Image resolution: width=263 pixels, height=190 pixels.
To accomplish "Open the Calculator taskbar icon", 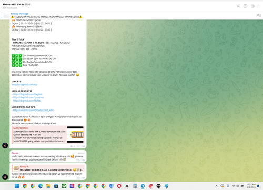I will [x=135, y=186].
